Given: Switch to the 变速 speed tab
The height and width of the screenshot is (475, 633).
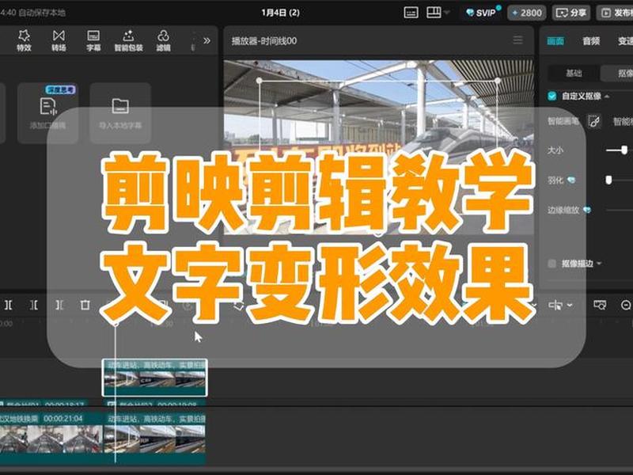Looking at the screenshot, I should pyautogui.click(x=625, y=41).
